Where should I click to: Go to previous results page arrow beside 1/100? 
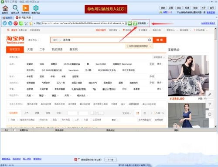pyautogui.click(x=152, y=113)
